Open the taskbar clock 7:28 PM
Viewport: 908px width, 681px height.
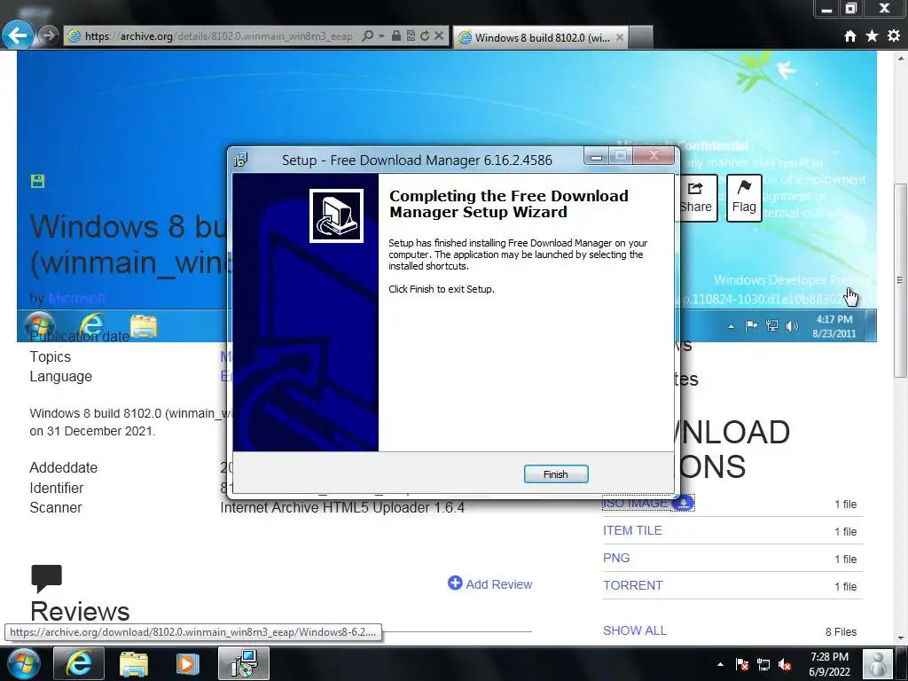829,664
